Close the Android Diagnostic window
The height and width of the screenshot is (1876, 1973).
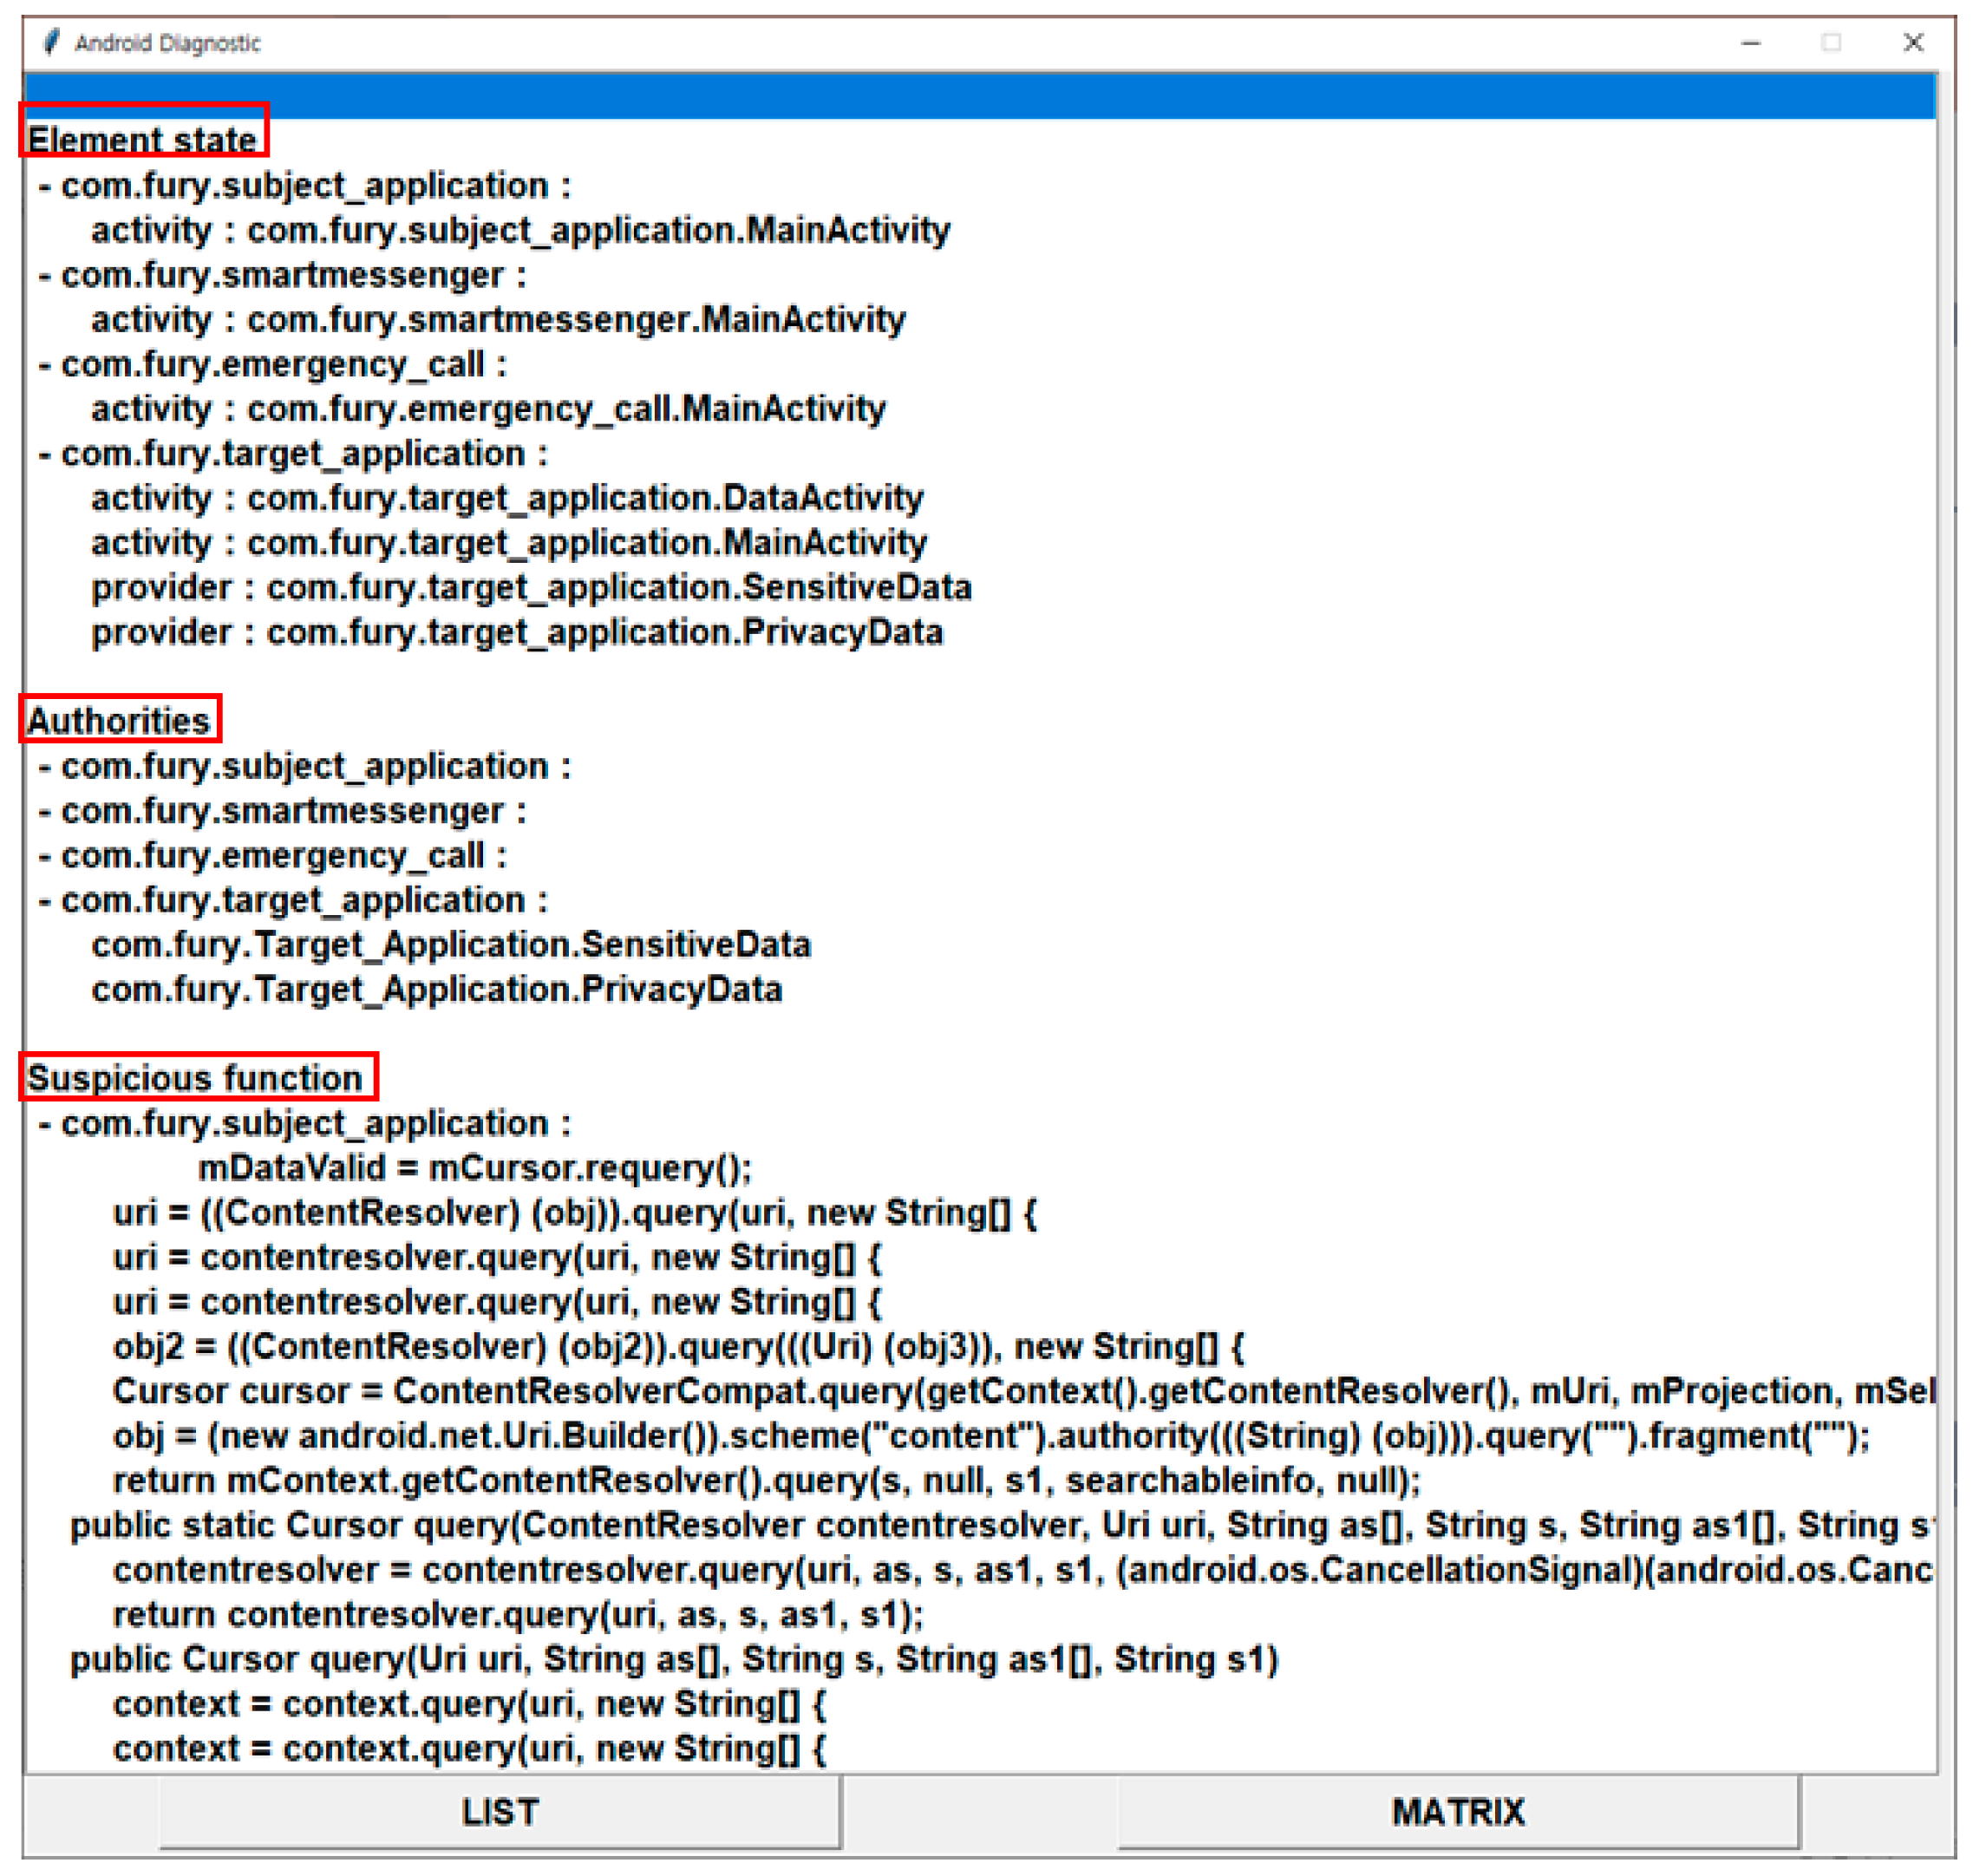pyautogui.click(x=1912, y=43)
